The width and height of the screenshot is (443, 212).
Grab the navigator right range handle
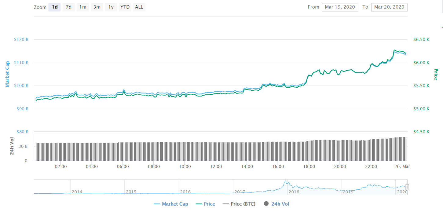[407, 187]
